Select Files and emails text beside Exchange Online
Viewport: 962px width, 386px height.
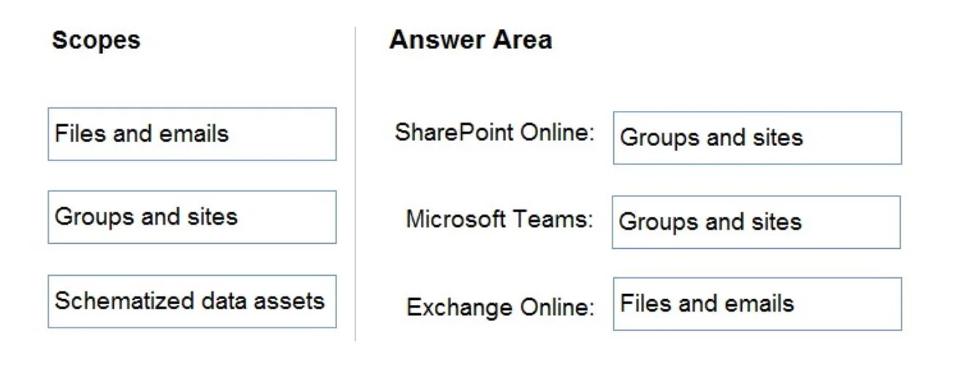pos(707,304)
